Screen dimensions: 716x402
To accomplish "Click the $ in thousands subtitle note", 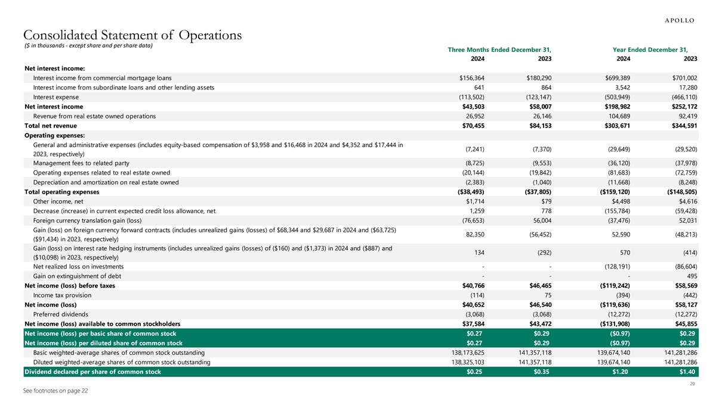I will pyautogui.click(x=88, y=46).
